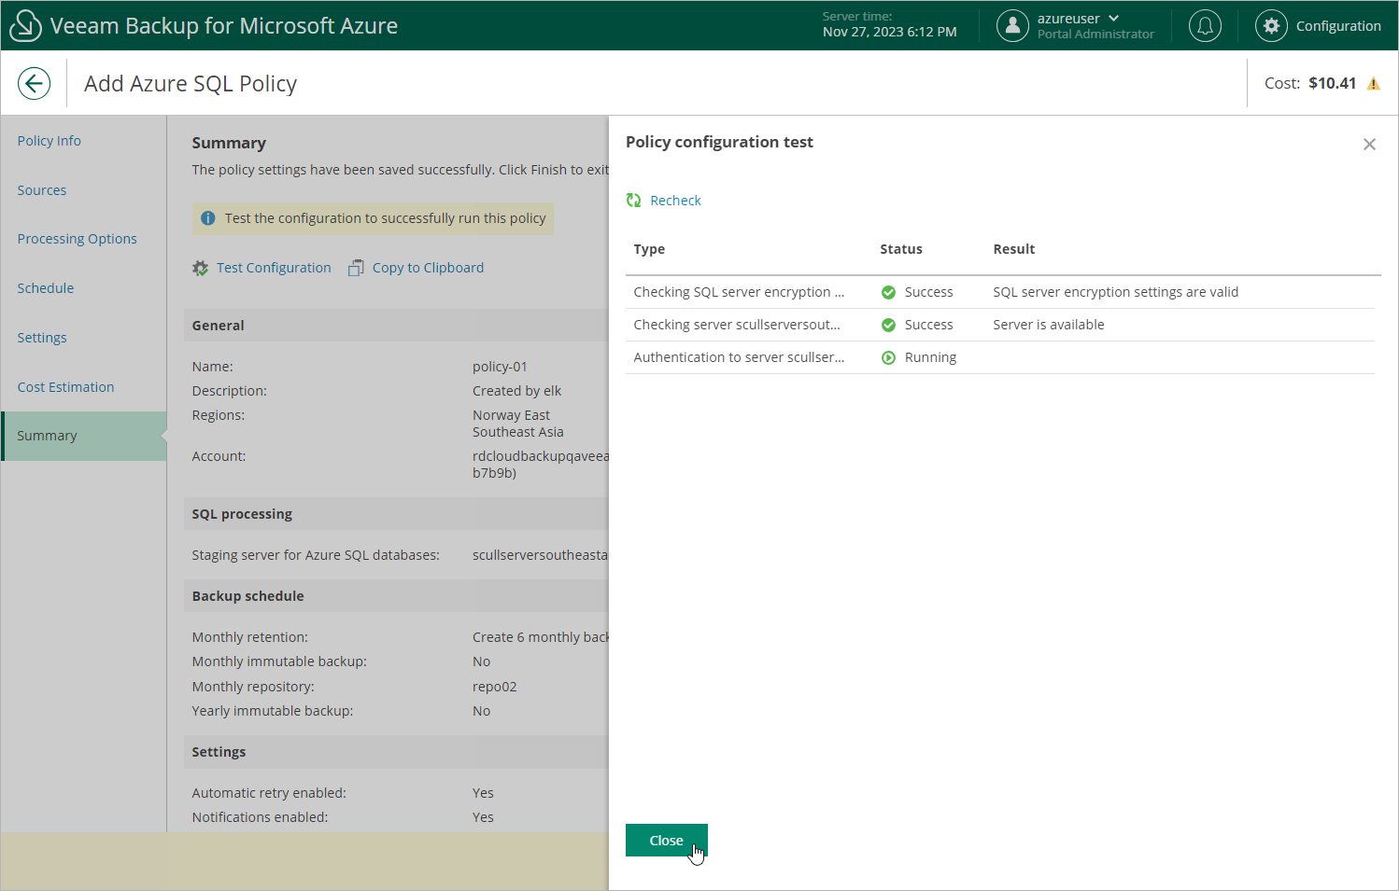Image resolution: width=1399 pixels, height=891 pixels.
Task: Click Copy to Clipboard link
Action: click(428, 268)
